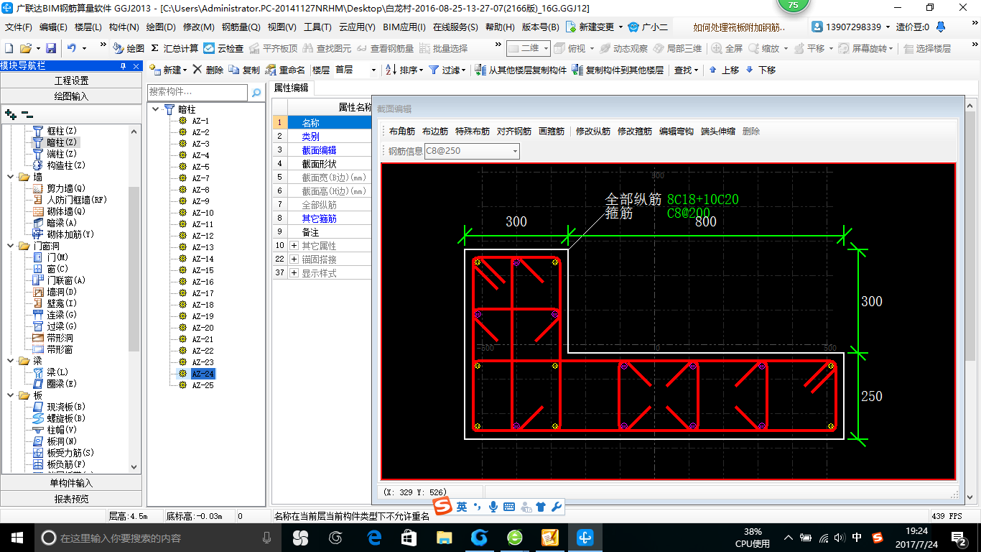Click the 绘图 drawing toolbar button

[129, 48]
